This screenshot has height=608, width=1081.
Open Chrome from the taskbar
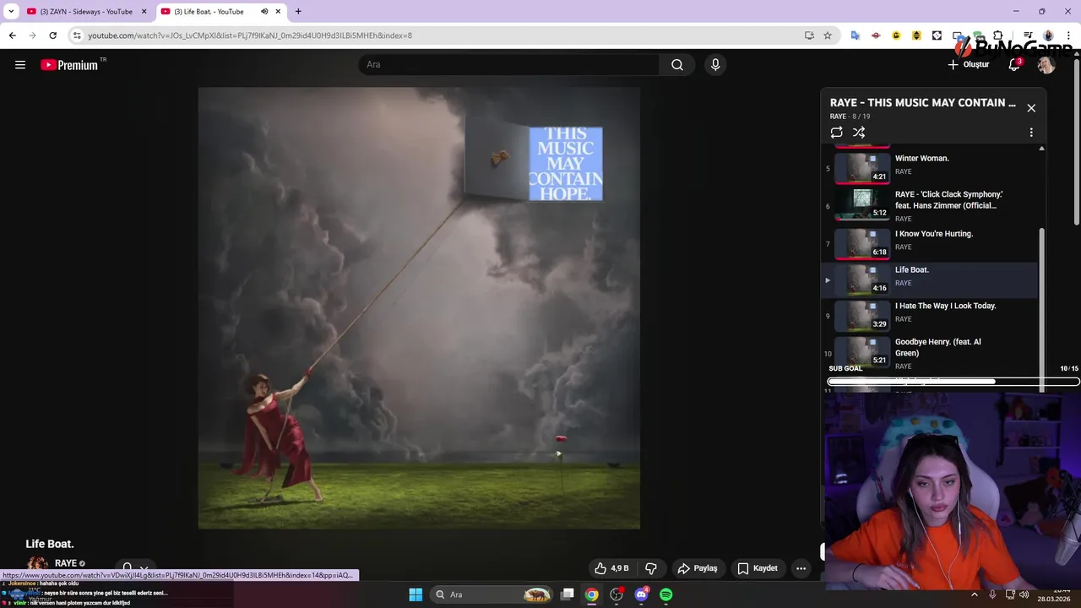pyautogui.click(x=592, y=594)
